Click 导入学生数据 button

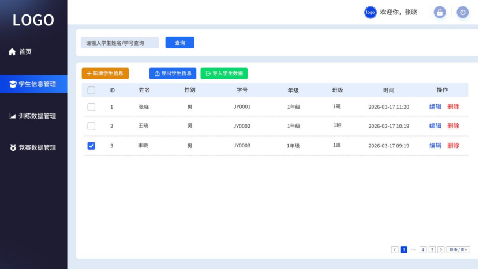pyautogui.click(x=224, y=74)
